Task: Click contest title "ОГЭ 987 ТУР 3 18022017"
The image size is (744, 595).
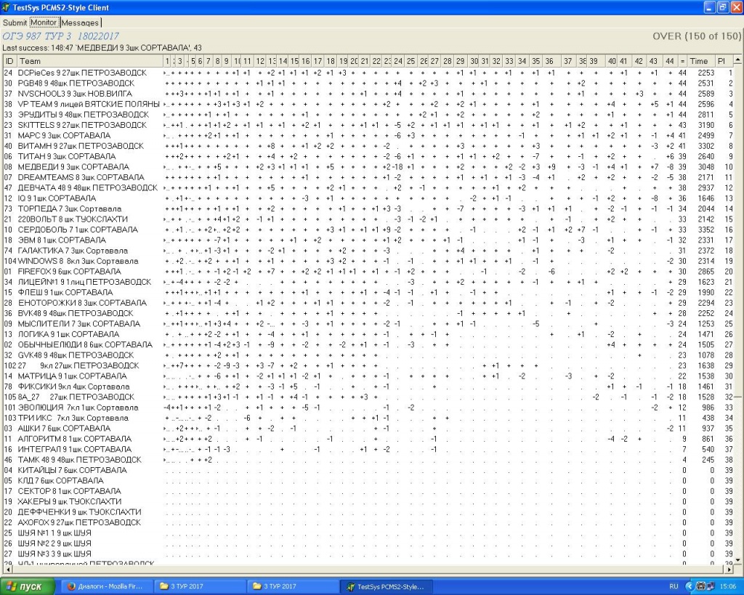Action: click(x=61, y=36)
